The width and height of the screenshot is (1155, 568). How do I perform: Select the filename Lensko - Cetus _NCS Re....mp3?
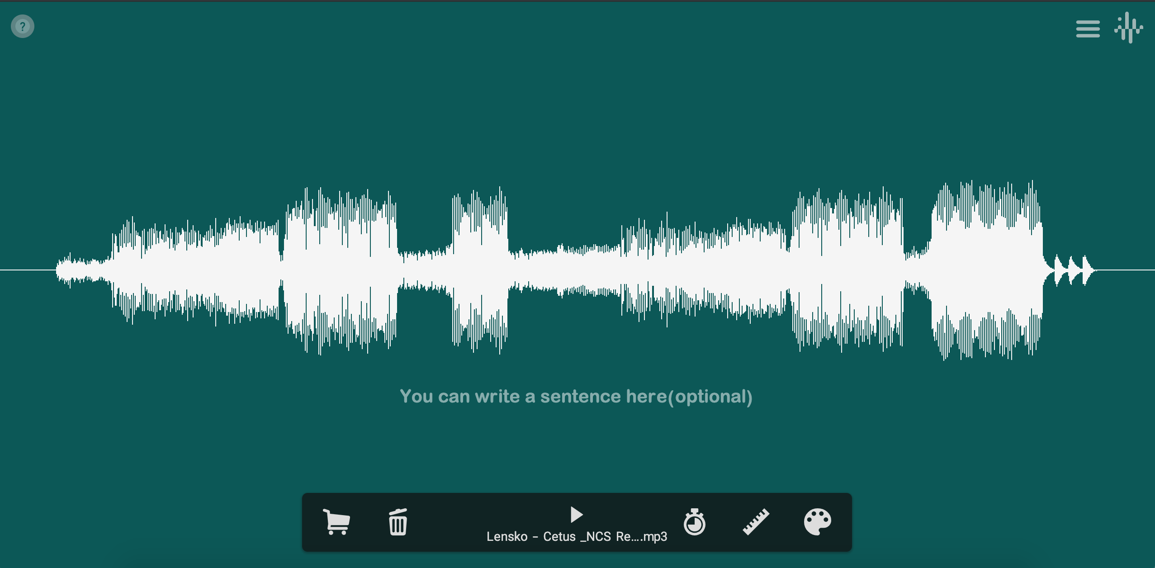coord(576,537)
